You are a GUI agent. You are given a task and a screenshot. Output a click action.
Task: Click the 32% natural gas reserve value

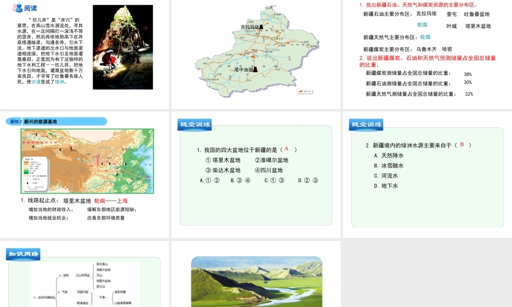point(469,94)
